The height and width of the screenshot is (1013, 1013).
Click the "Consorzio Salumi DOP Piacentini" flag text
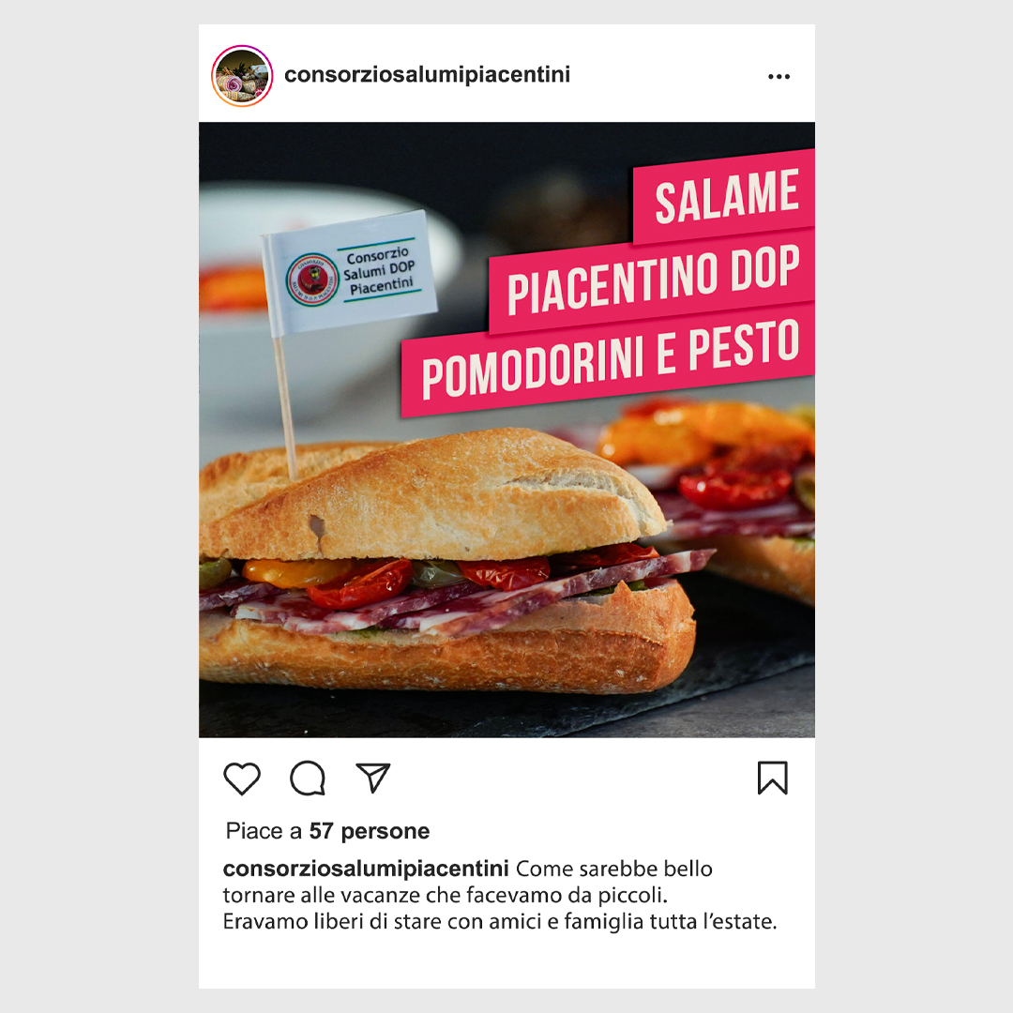tap(379, 271)
